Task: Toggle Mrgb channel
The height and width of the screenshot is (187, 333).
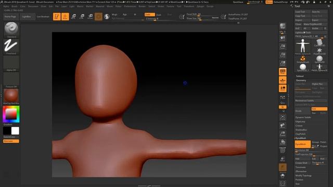Action: click(x=114, y=15)
